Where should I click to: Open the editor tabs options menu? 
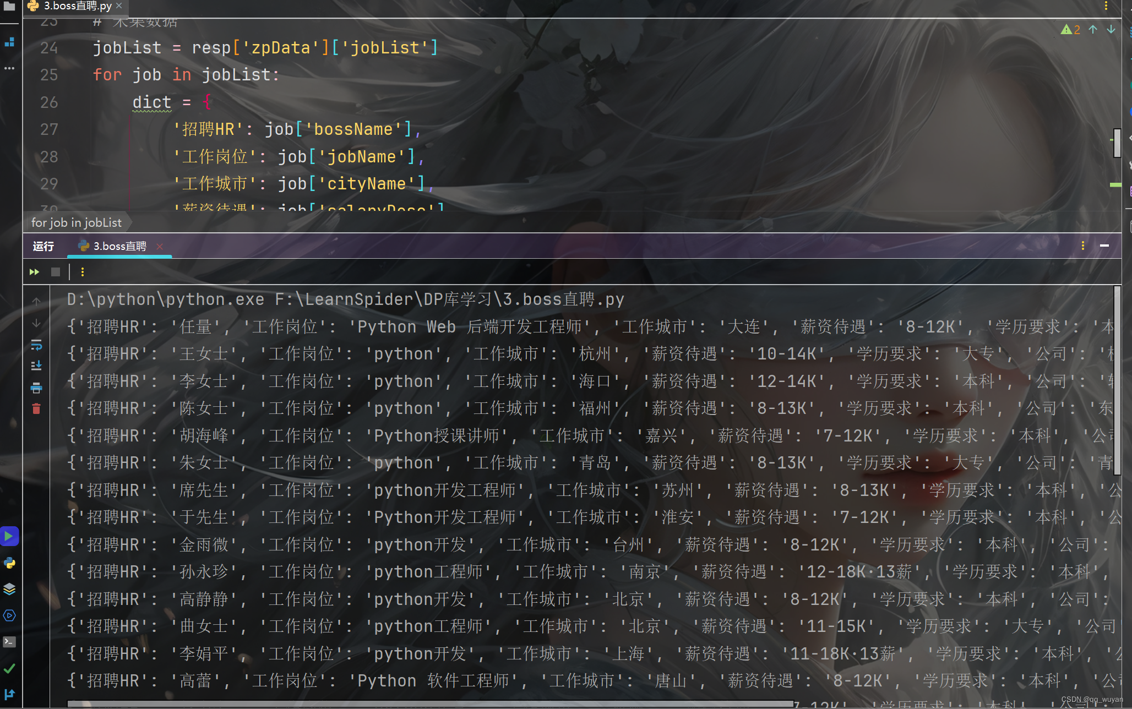[x=1106, y=6]
